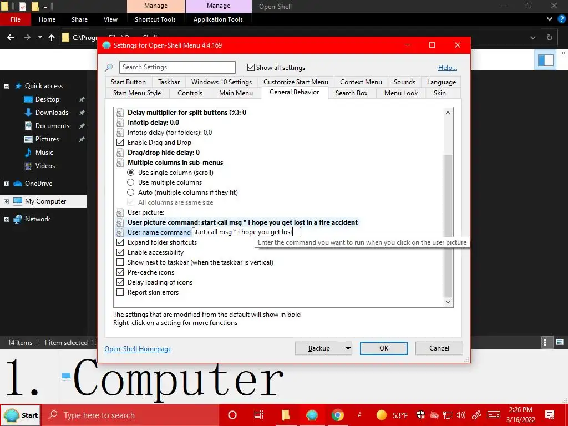Open Quick Access Toolbar customize dropdown
This screenshot has width=568, height=426.
[x=45, y=7]
